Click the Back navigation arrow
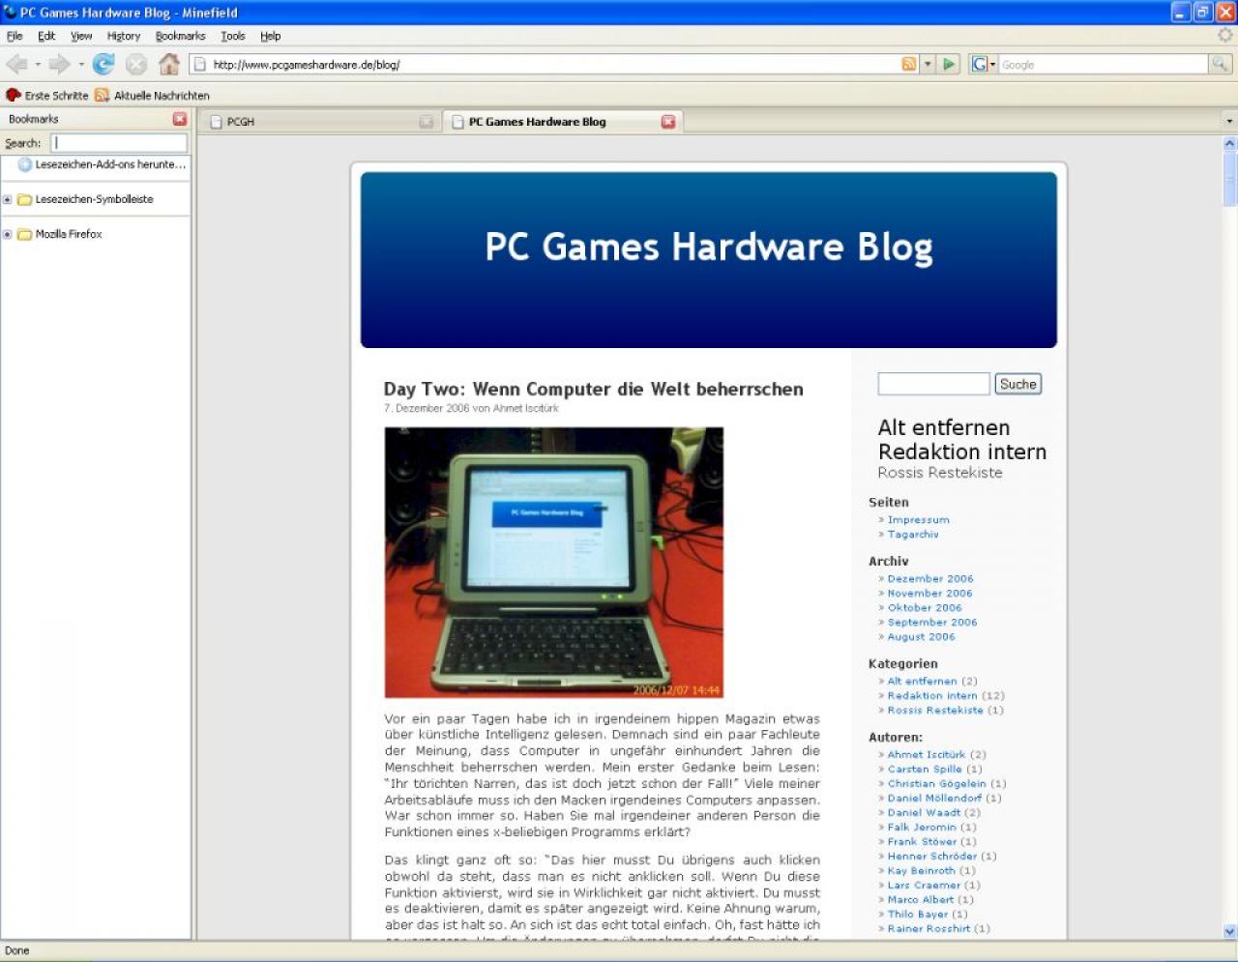 (16, 65)
